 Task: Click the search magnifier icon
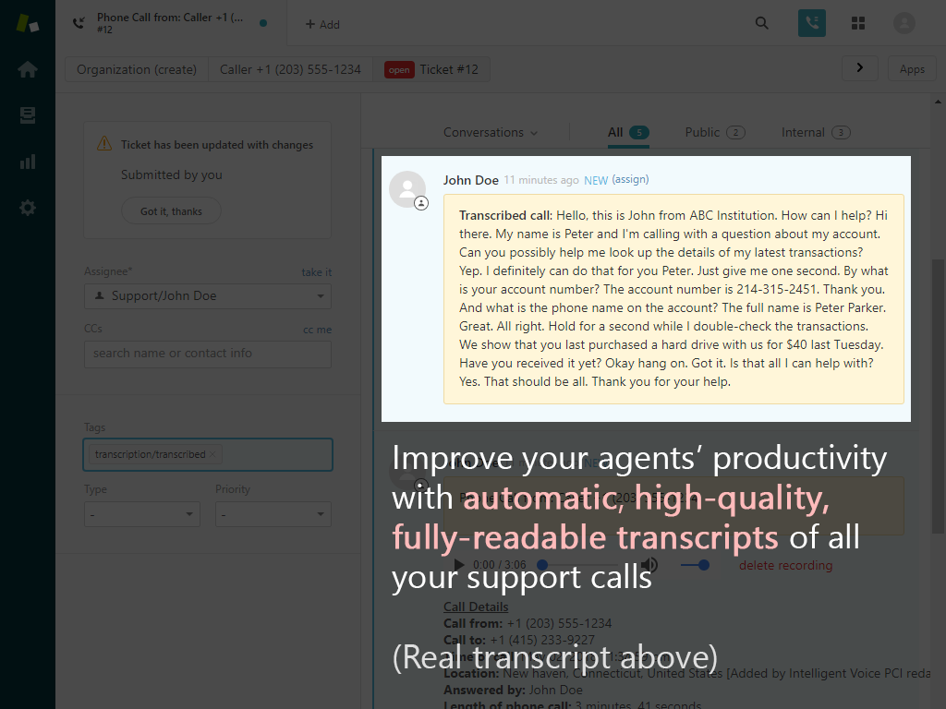point(762,24)
